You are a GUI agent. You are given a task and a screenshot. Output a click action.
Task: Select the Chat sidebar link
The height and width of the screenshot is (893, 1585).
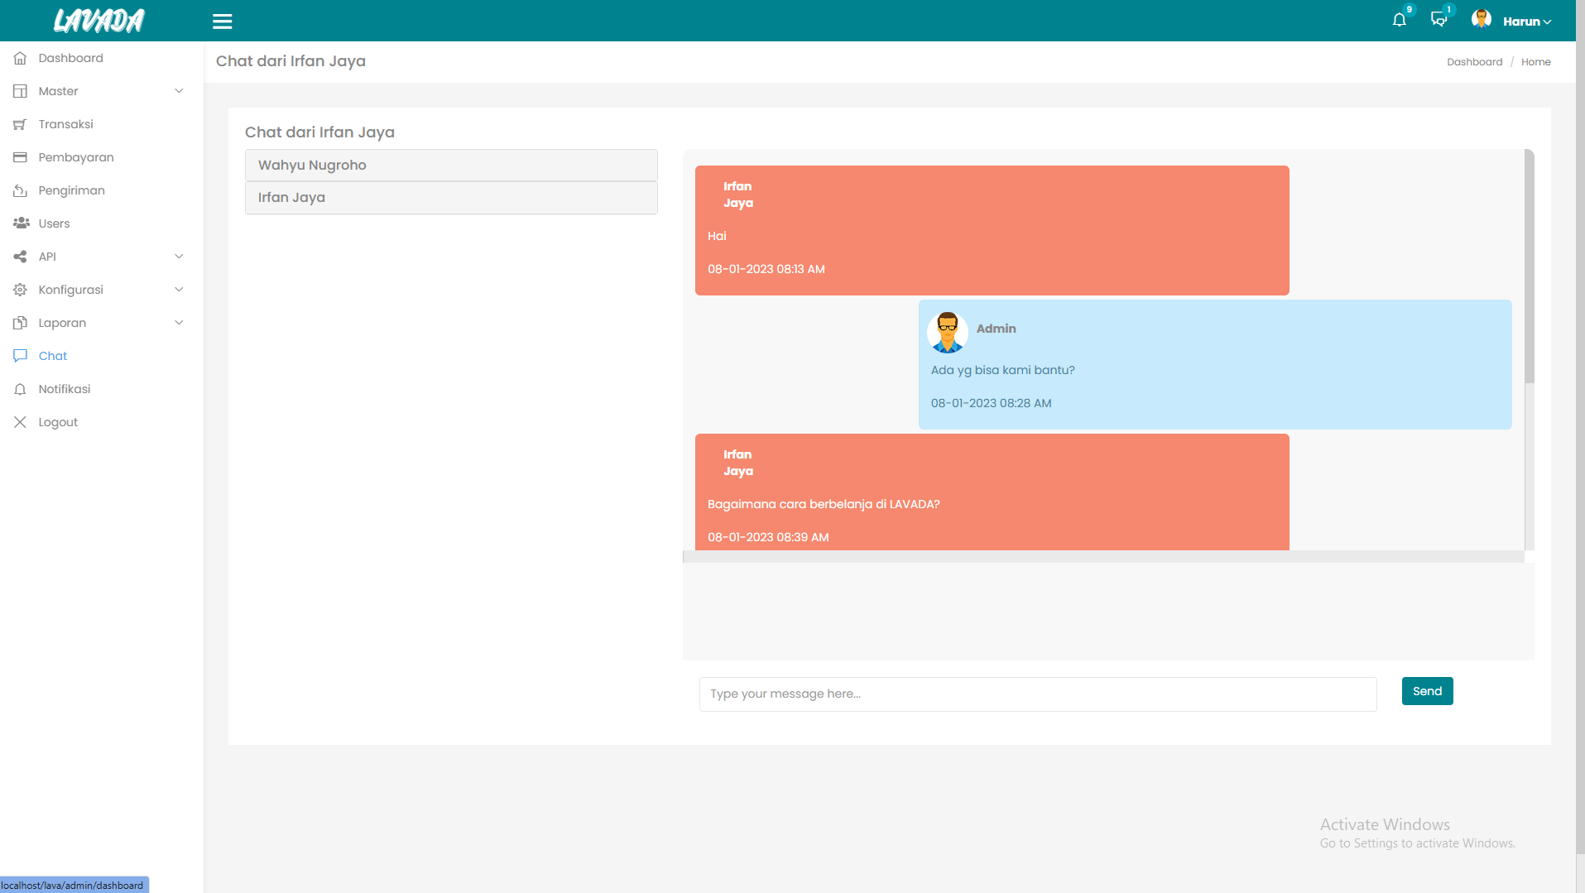click(53, 356)
